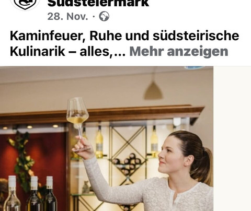Click the blue oval at the photo's top edge

pos(195,67)
